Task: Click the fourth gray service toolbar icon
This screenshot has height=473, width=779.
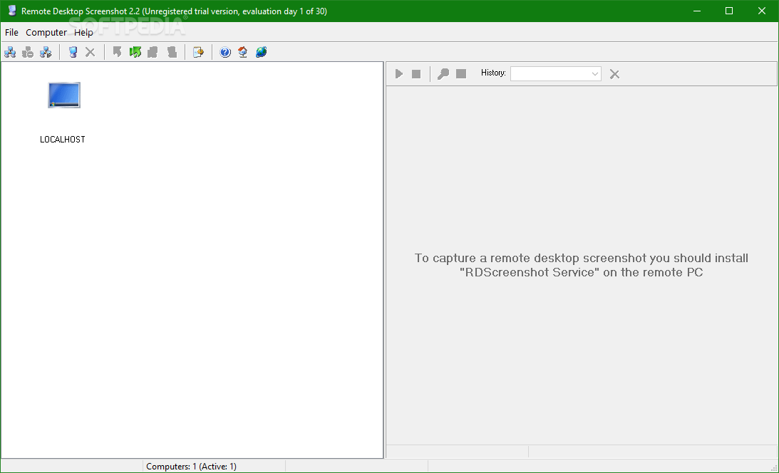Action: point(172,52)
